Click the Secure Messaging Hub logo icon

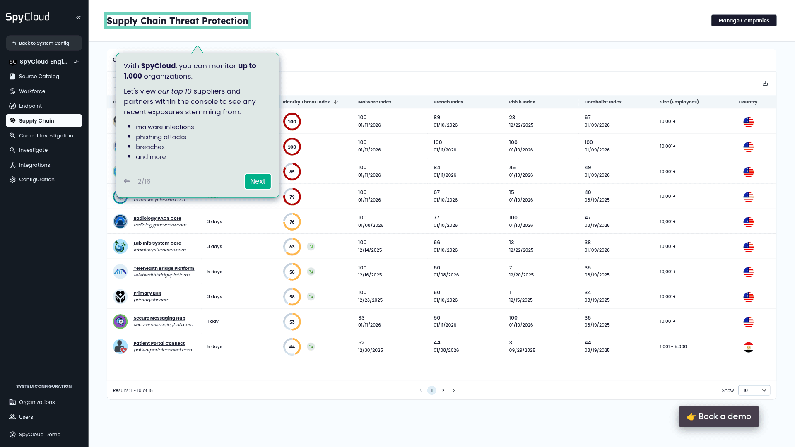coord(120,322)
